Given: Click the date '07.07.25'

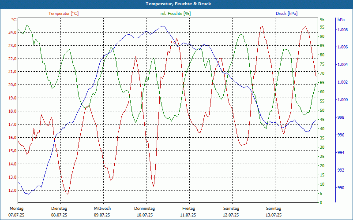Looking at the screenshot, I should click(x=16, y=215).
